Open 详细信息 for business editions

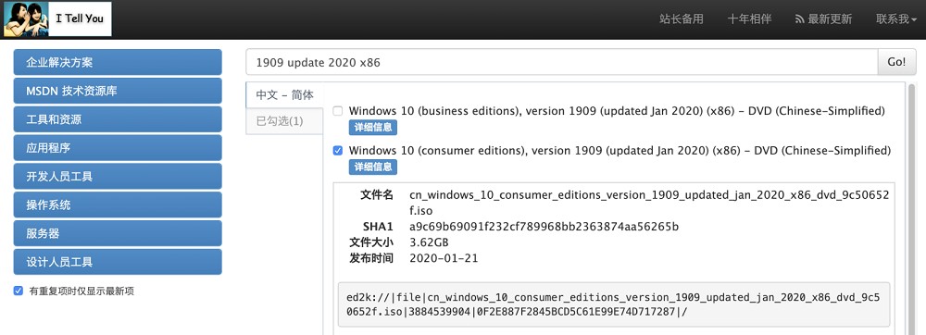pos(372,128)
